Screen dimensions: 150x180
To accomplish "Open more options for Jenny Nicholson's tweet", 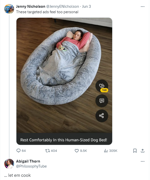I will (x=143, y=6).
